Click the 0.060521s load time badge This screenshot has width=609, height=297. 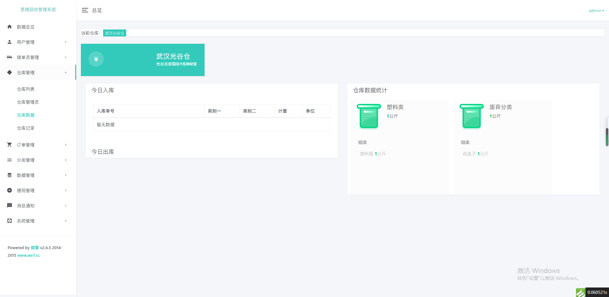click(597, 292)
